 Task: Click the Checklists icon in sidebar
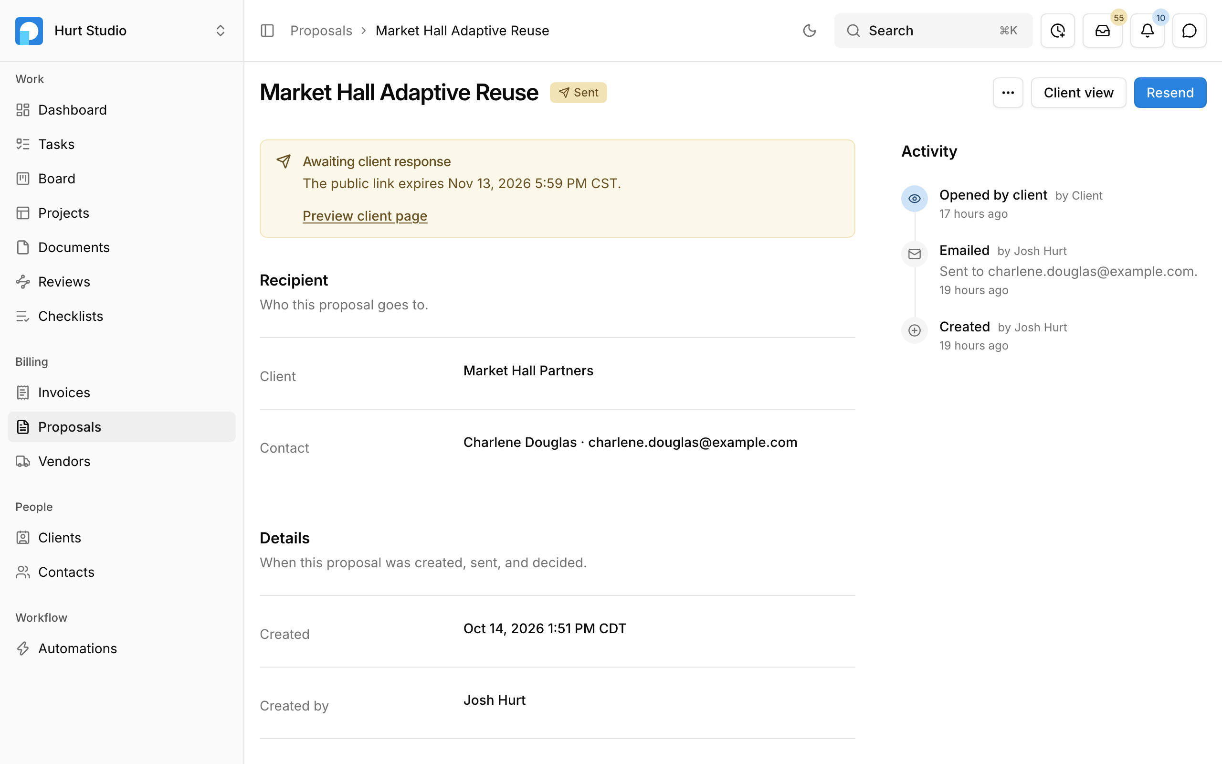tap(23, 316)
